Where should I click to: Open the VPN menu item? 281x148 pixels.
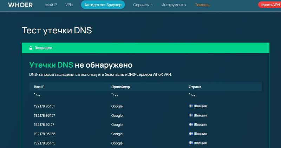click(69, 5)
